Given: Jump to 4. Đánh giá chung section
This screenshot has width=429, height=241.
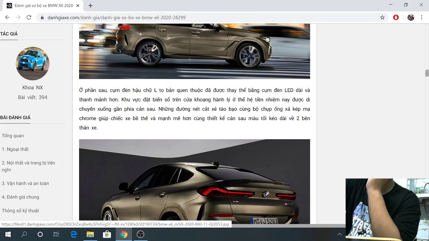Looking at the screenshot, I should click(20, 197).
